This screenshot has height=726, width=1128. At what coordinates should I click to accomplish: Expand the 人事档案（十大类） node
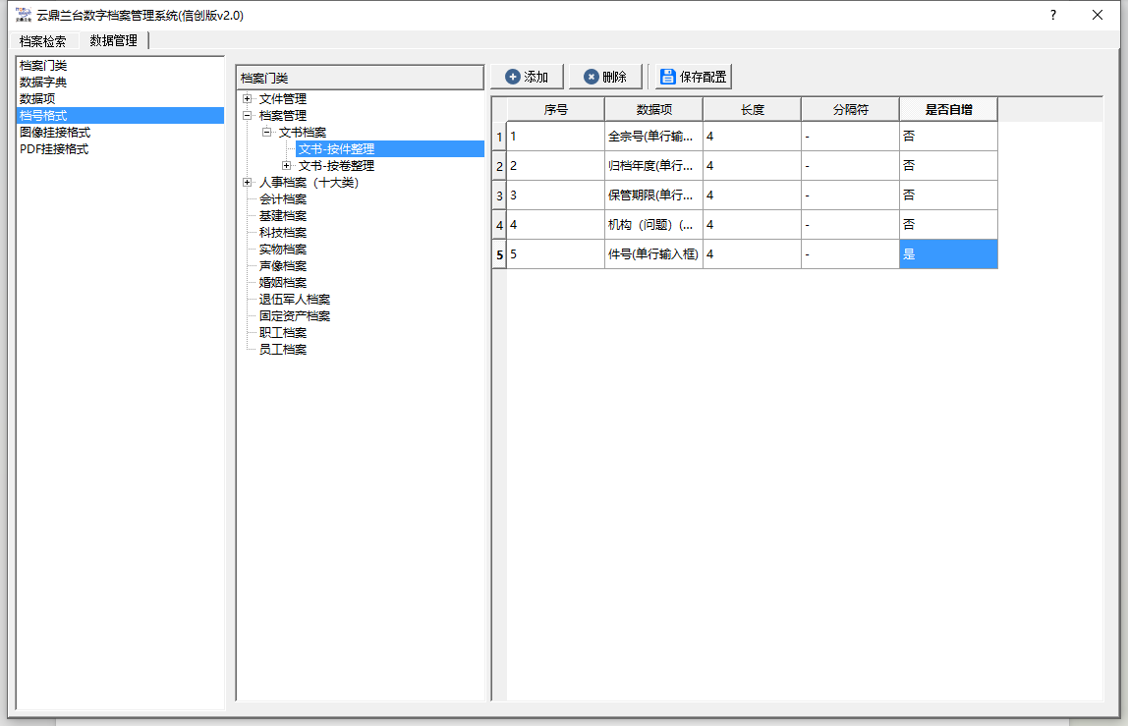pyautogui.click(x=248, y=183)
